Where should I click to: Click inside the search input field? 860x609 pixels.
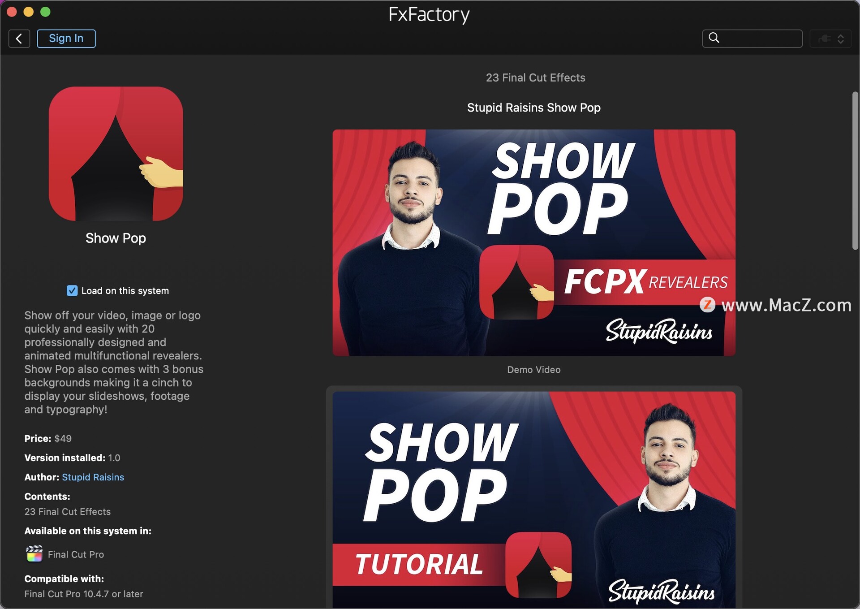pyautogui.click(x=761, y=39)
